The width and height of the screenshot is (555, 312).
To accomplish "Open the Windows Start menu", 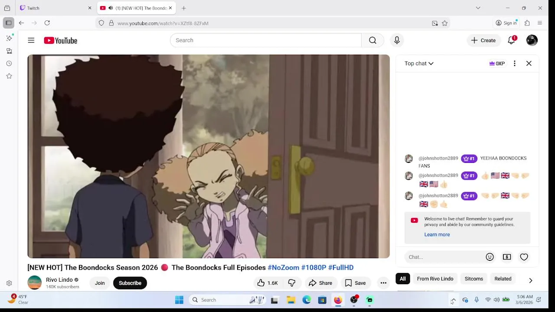I will click(179, 300).
